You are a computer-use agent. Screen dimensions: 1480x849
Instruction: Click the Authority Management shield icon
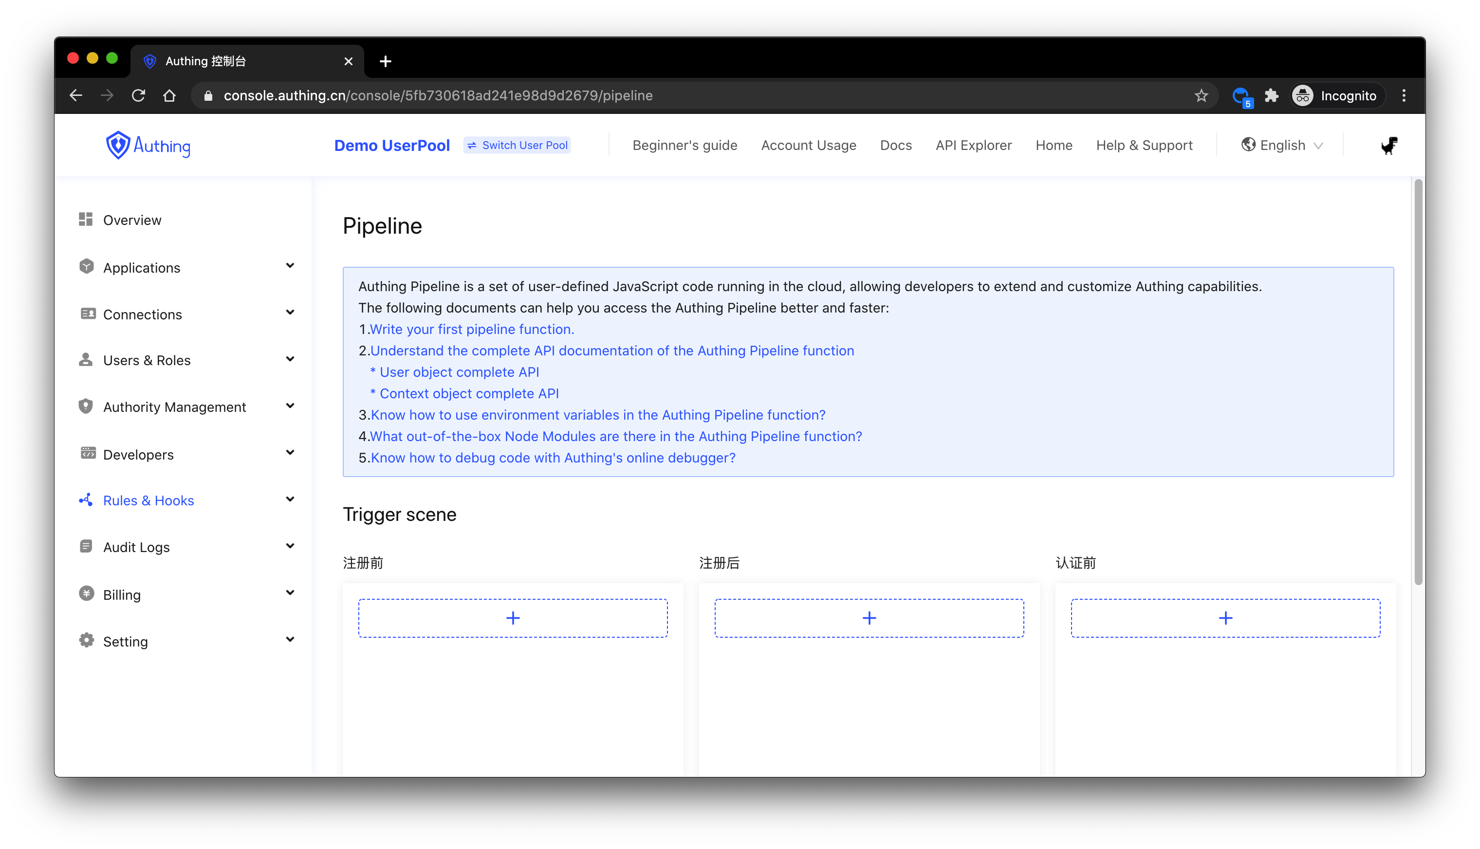(x=86, y=406)
